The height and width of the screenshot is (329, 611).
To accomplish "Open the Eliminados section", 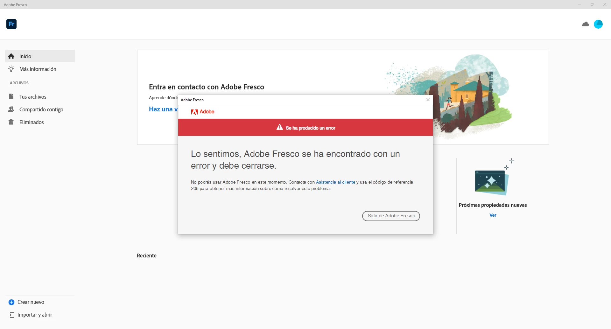I will click(x=40, y=122).
